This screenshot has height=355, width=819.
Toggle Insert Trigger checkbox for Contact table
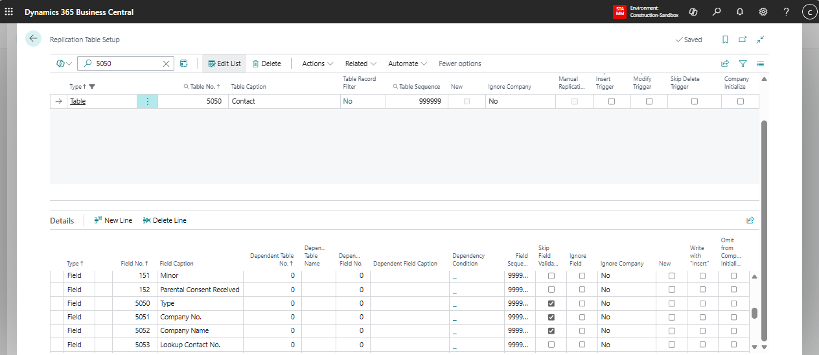click(x=611, y=102)
